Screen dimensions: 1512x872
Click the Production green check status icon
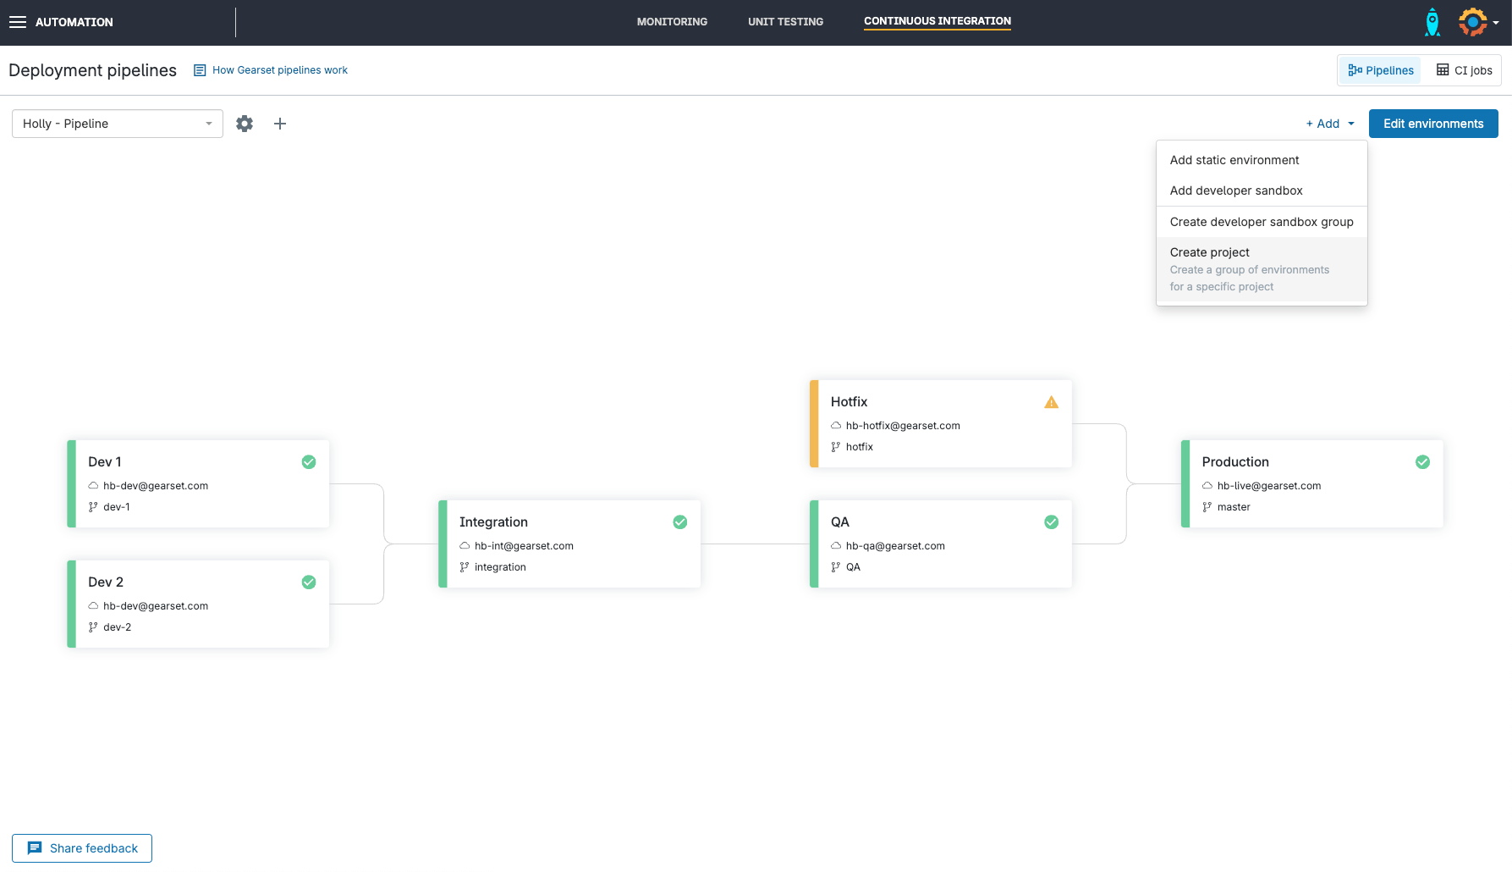pyautogui.click(x=1422, y=462)
